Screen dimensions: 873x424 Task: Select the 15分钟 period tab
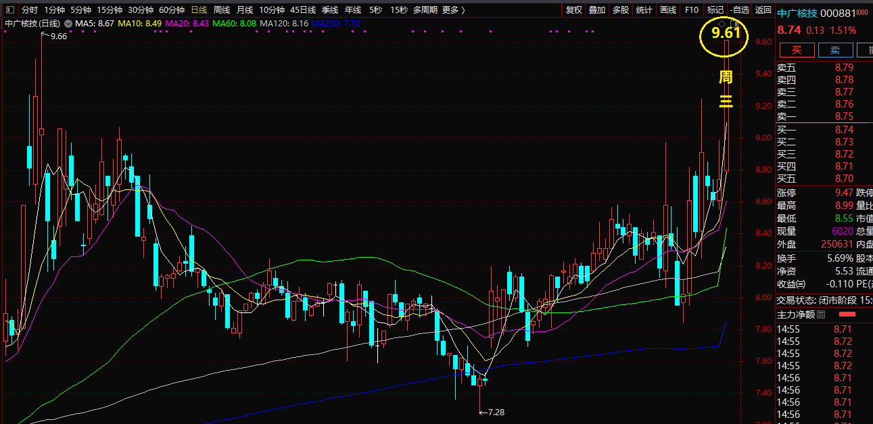[x=110, y=10]
